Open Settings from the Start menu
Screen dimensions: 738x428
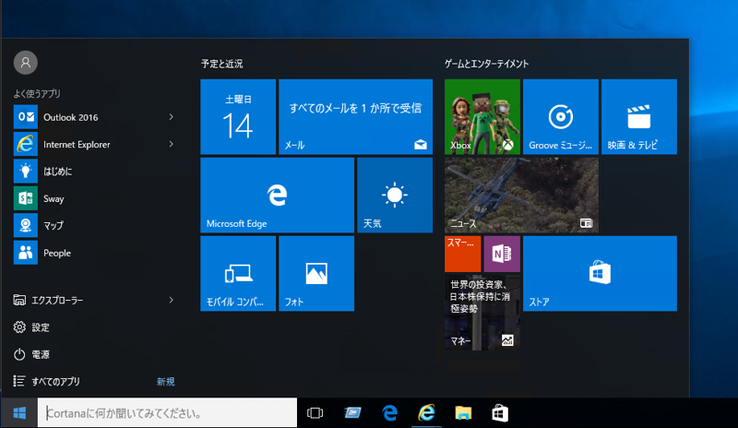tap(40, 327)
